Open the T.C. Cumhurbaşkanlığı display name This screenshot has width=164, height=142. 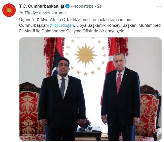click(x=42, y=6)
